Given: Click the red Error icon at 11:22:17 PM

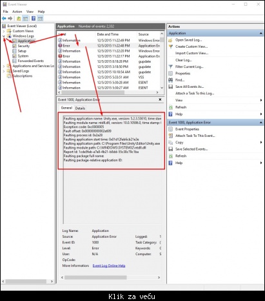Looking at the screenshot, I should click(60, 56).
